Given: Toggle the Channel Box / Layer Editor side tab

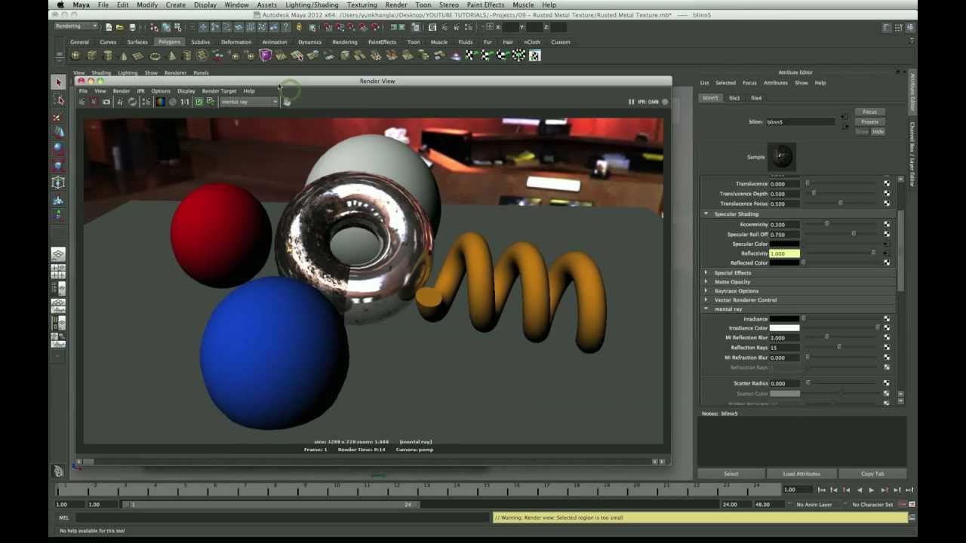Looking at the screenshot, I should (912, 154).
